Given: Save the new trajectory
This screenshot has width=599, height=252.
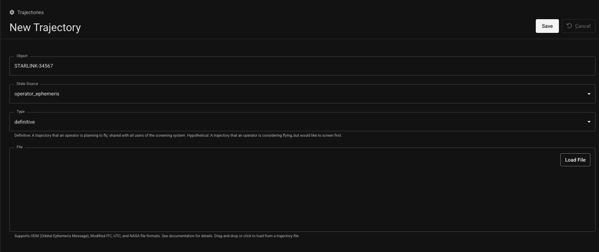Looking at the screenshot, I should pyautogui.click(x=547, y=26).
